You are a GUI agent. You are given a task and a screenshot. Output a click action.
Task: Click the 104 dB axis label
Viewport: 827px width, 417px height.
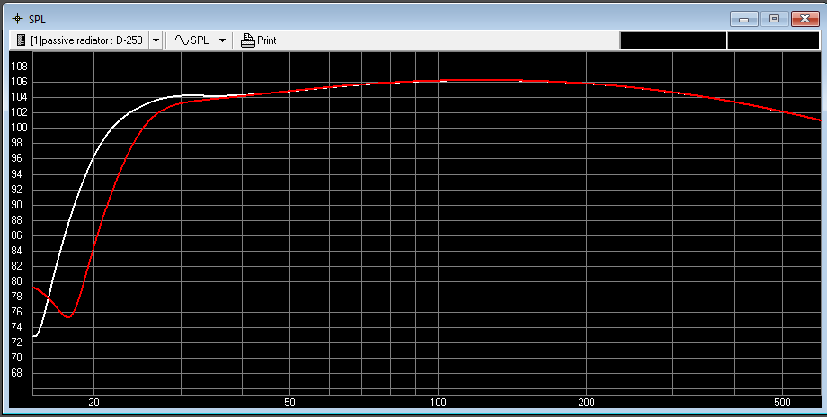click(19, 97)
